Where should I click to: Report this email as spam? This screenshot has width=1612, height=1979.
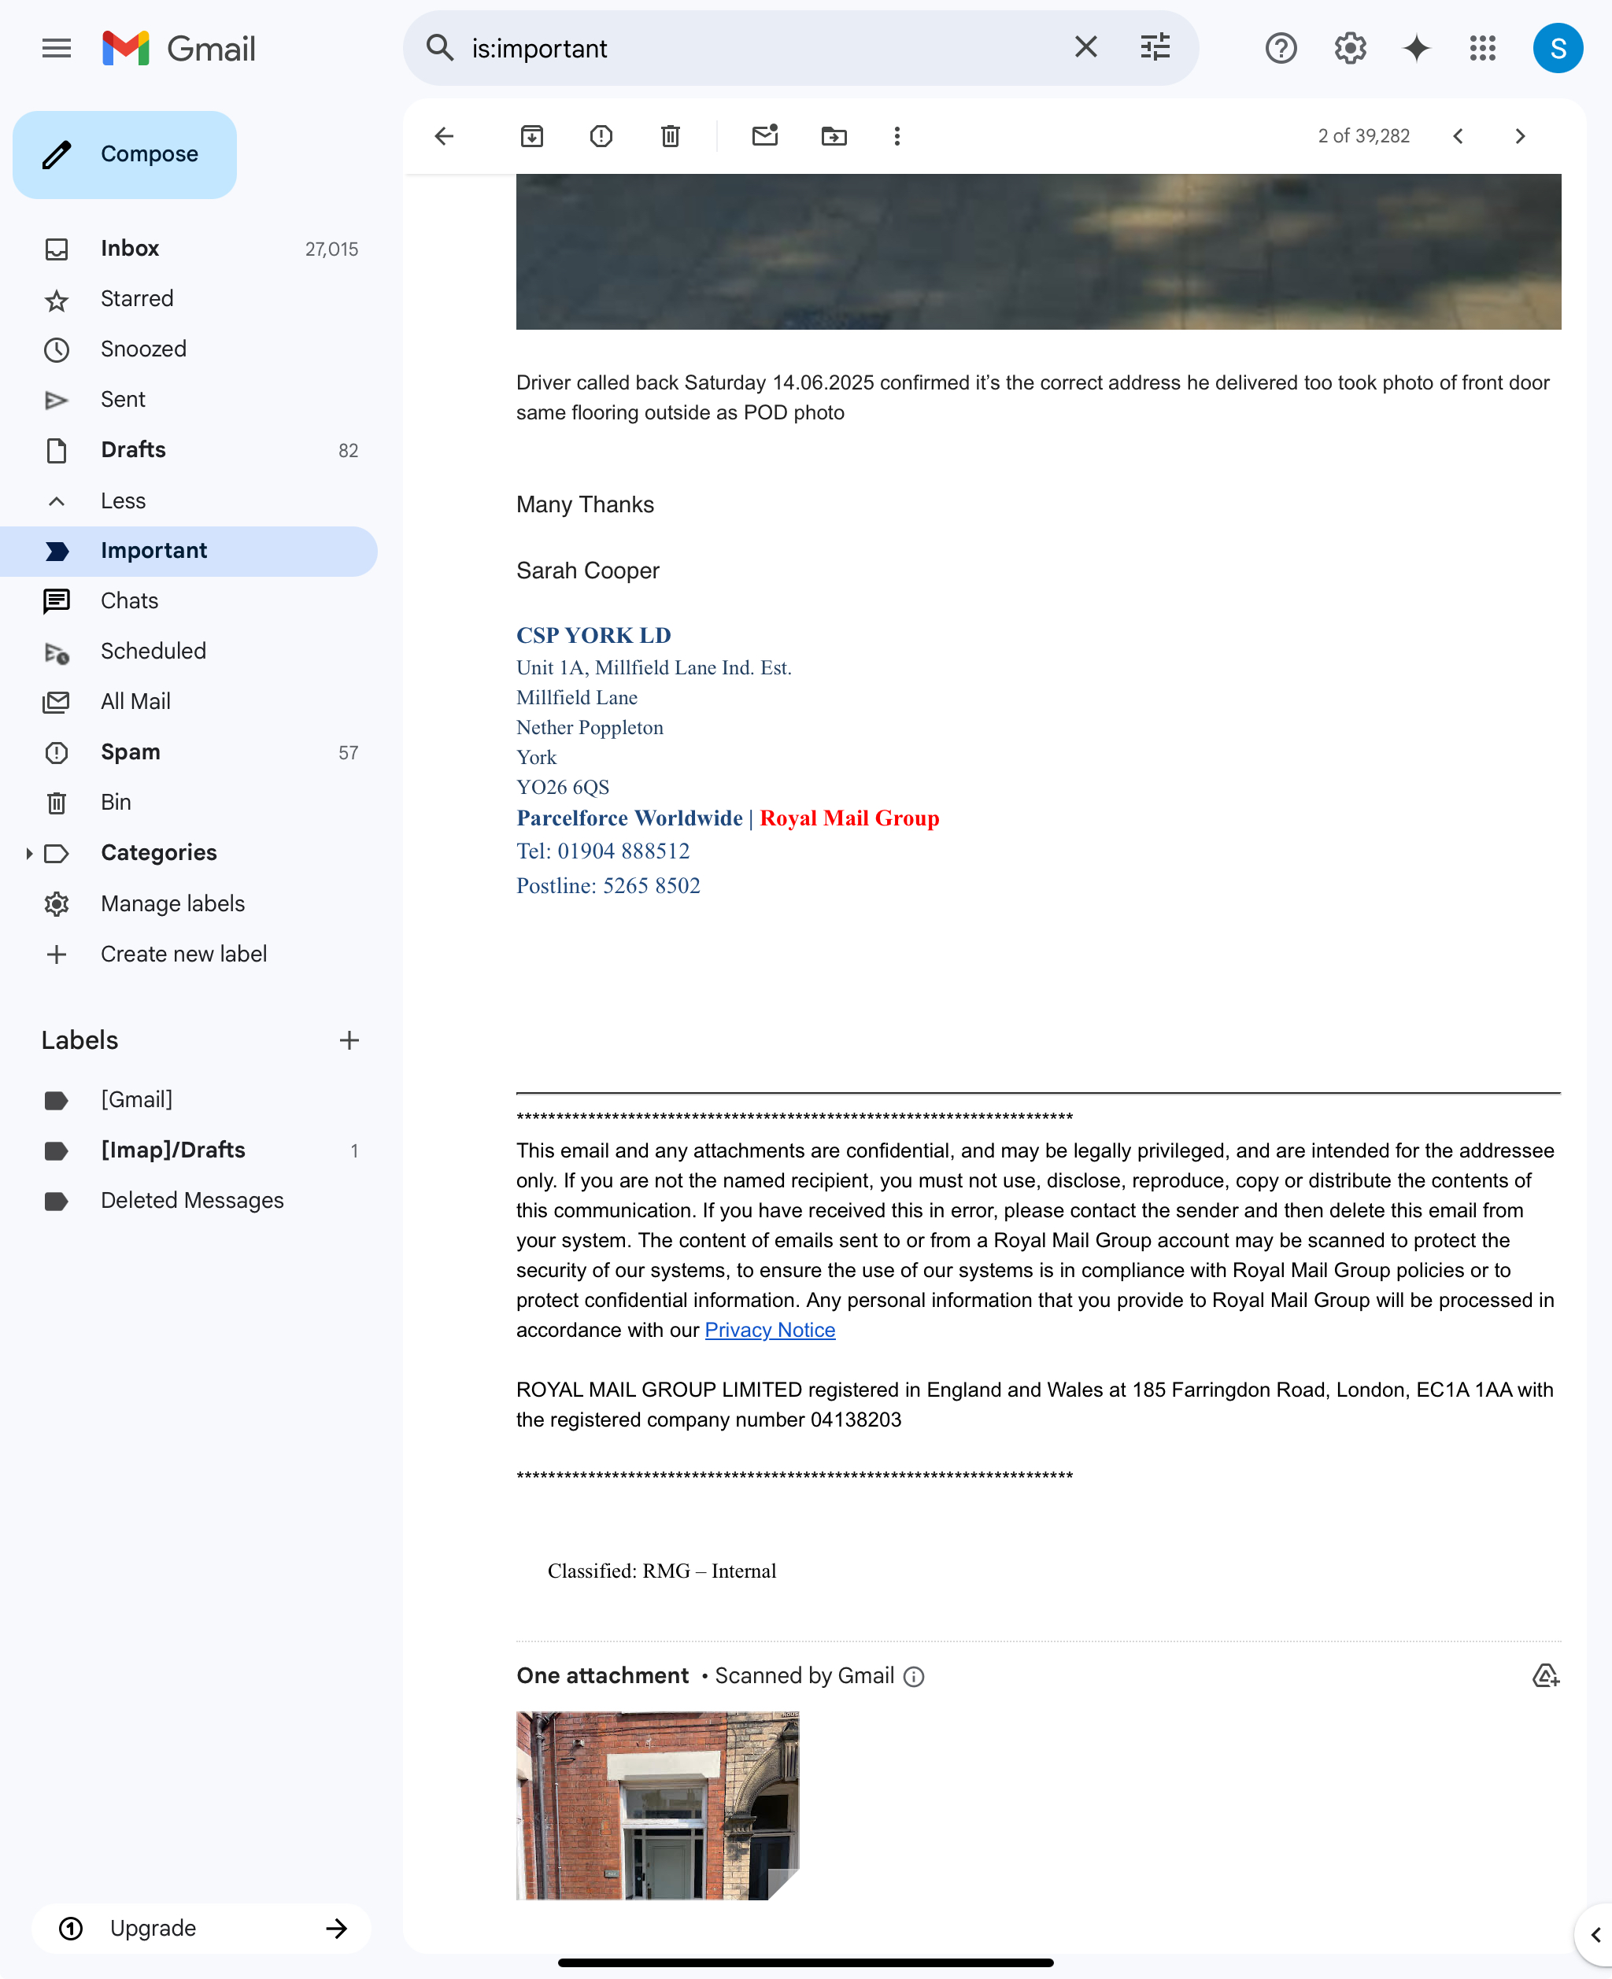[x=601, y=136]
